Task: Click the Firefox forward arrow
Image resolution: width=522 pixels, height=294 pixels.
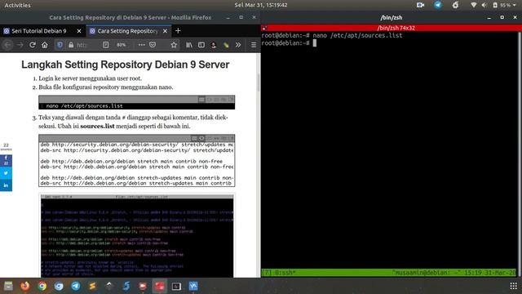Action: (x=20, y=45)
